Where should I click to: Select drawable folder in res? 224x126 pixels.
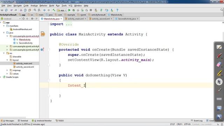click(x=15, y=57)
